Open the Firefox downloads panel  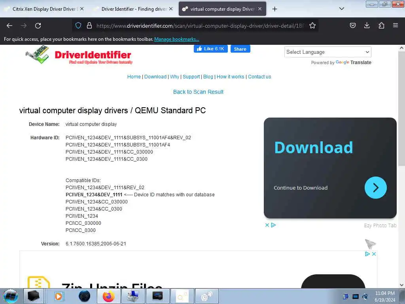tap(367, 25)
